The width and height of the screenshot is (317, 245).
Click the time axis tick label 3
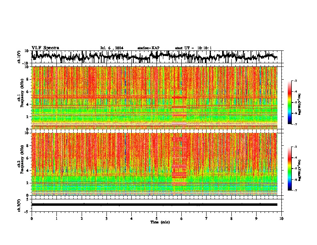coord(106,219)
